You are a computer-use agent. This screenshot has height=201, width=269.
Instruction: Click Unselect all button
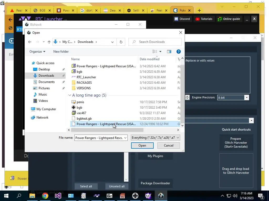pos(117,186)
